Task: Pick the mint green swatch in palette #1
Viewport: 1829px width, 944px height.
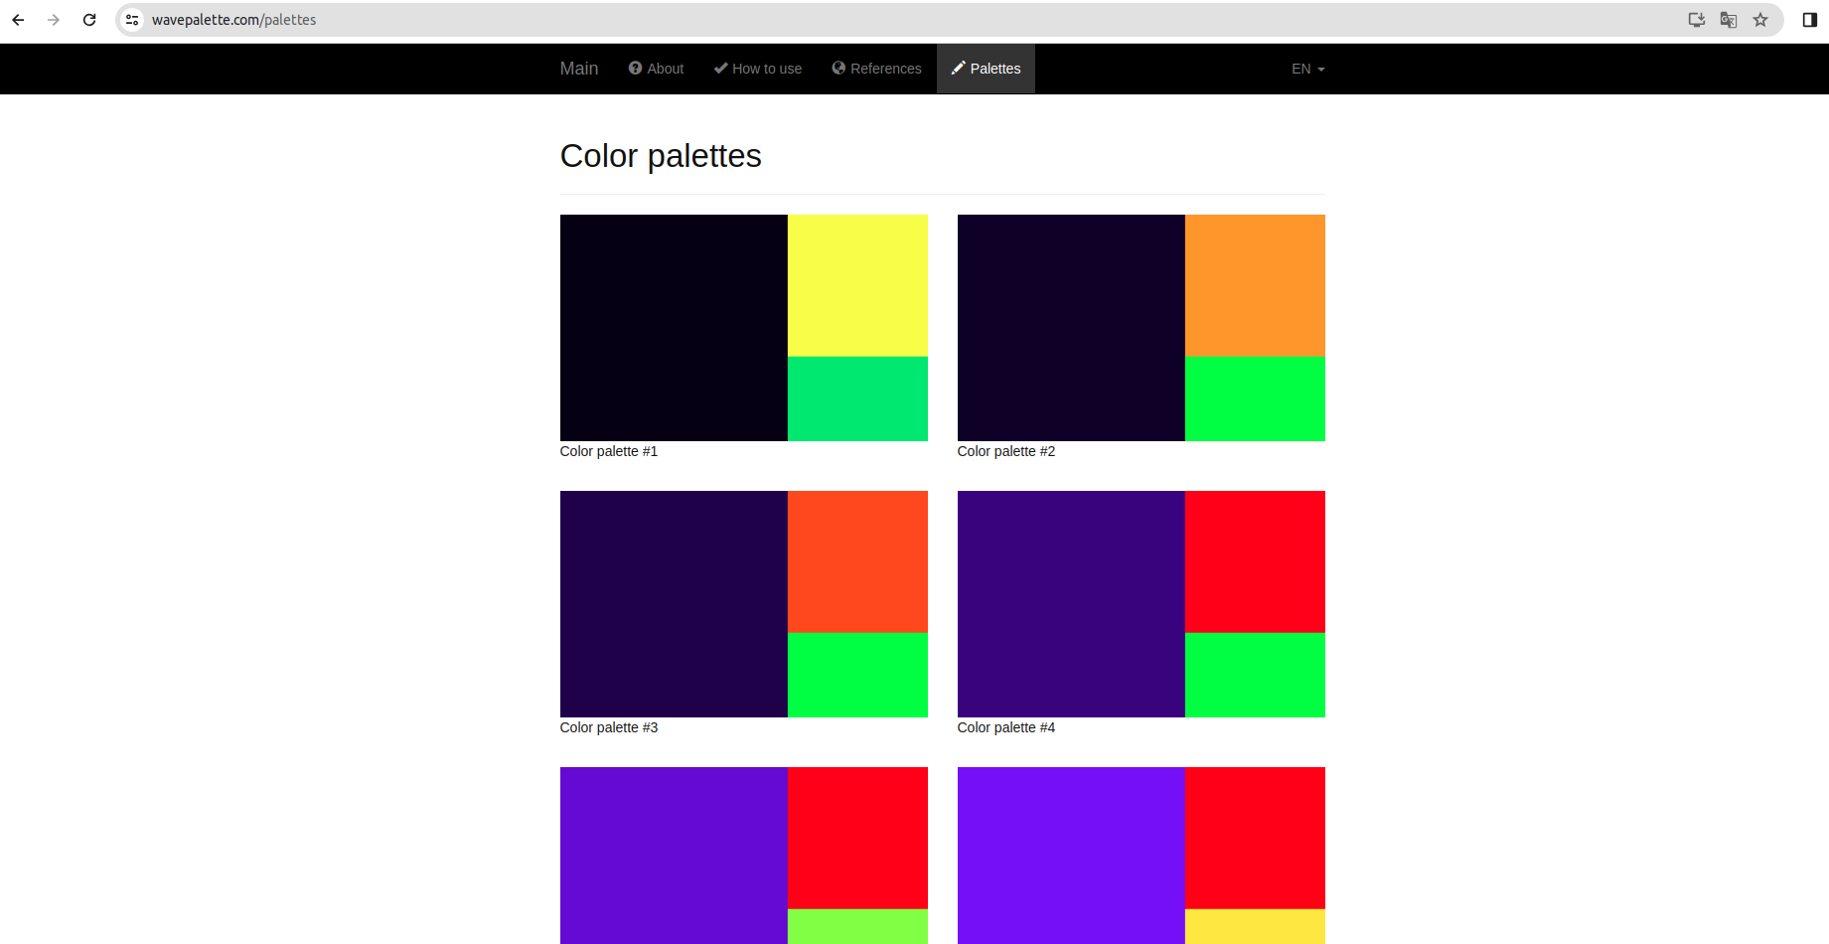Action: pos(857,398)
